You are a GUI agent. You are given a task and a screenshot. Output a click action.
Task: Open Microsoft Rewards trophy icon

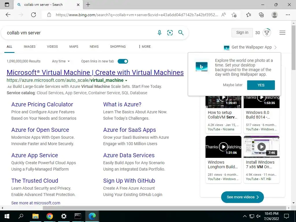coord(267,33)
